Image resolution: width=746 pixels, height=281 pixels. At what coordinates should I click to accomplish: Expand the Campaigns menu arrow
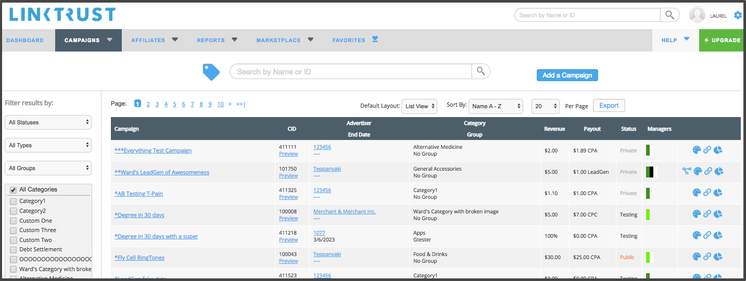(109, 40)
